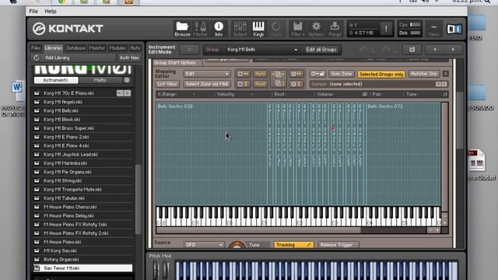Click the NI logo icon
Image resolution: width=498 pixels, height=280 pixels.
pos(454,30)
